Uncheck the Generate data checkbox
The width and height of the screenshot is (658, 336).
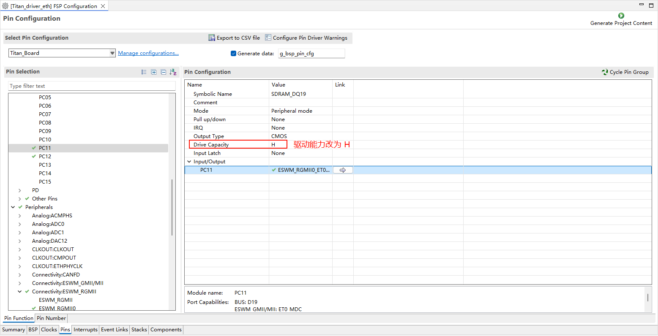tap(233, 53)
